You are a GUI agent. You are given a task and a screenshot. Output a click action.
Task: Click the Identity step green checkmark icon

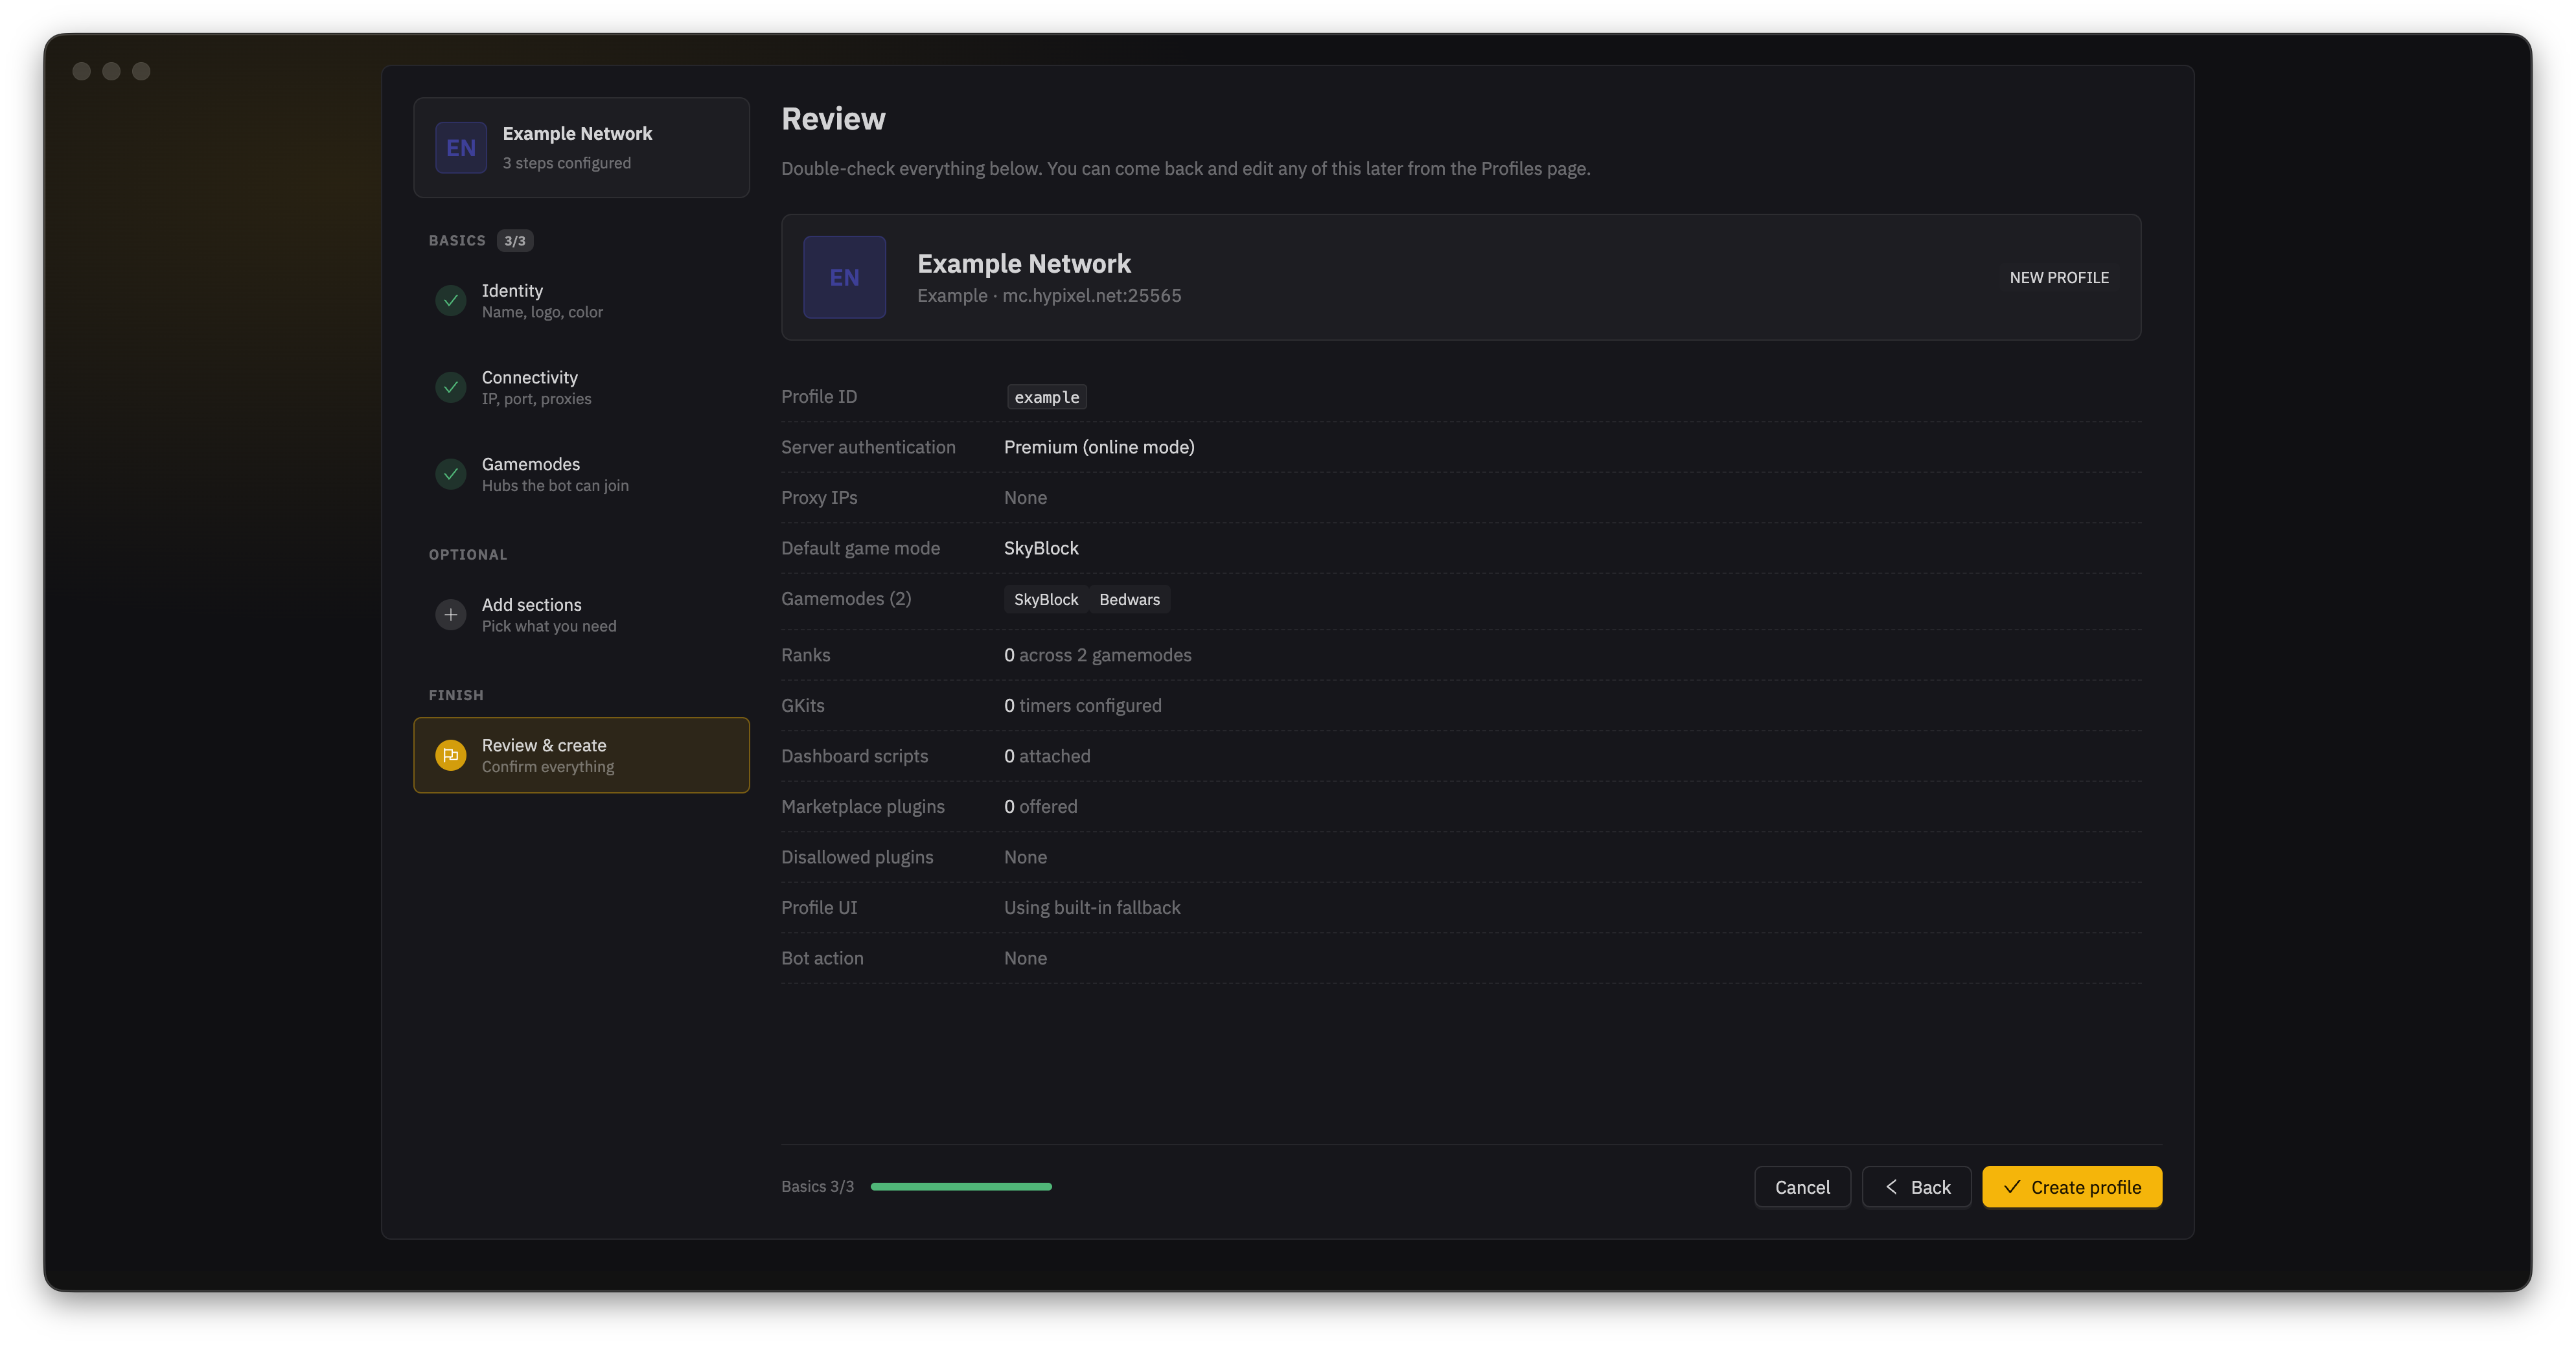point(451,300)
